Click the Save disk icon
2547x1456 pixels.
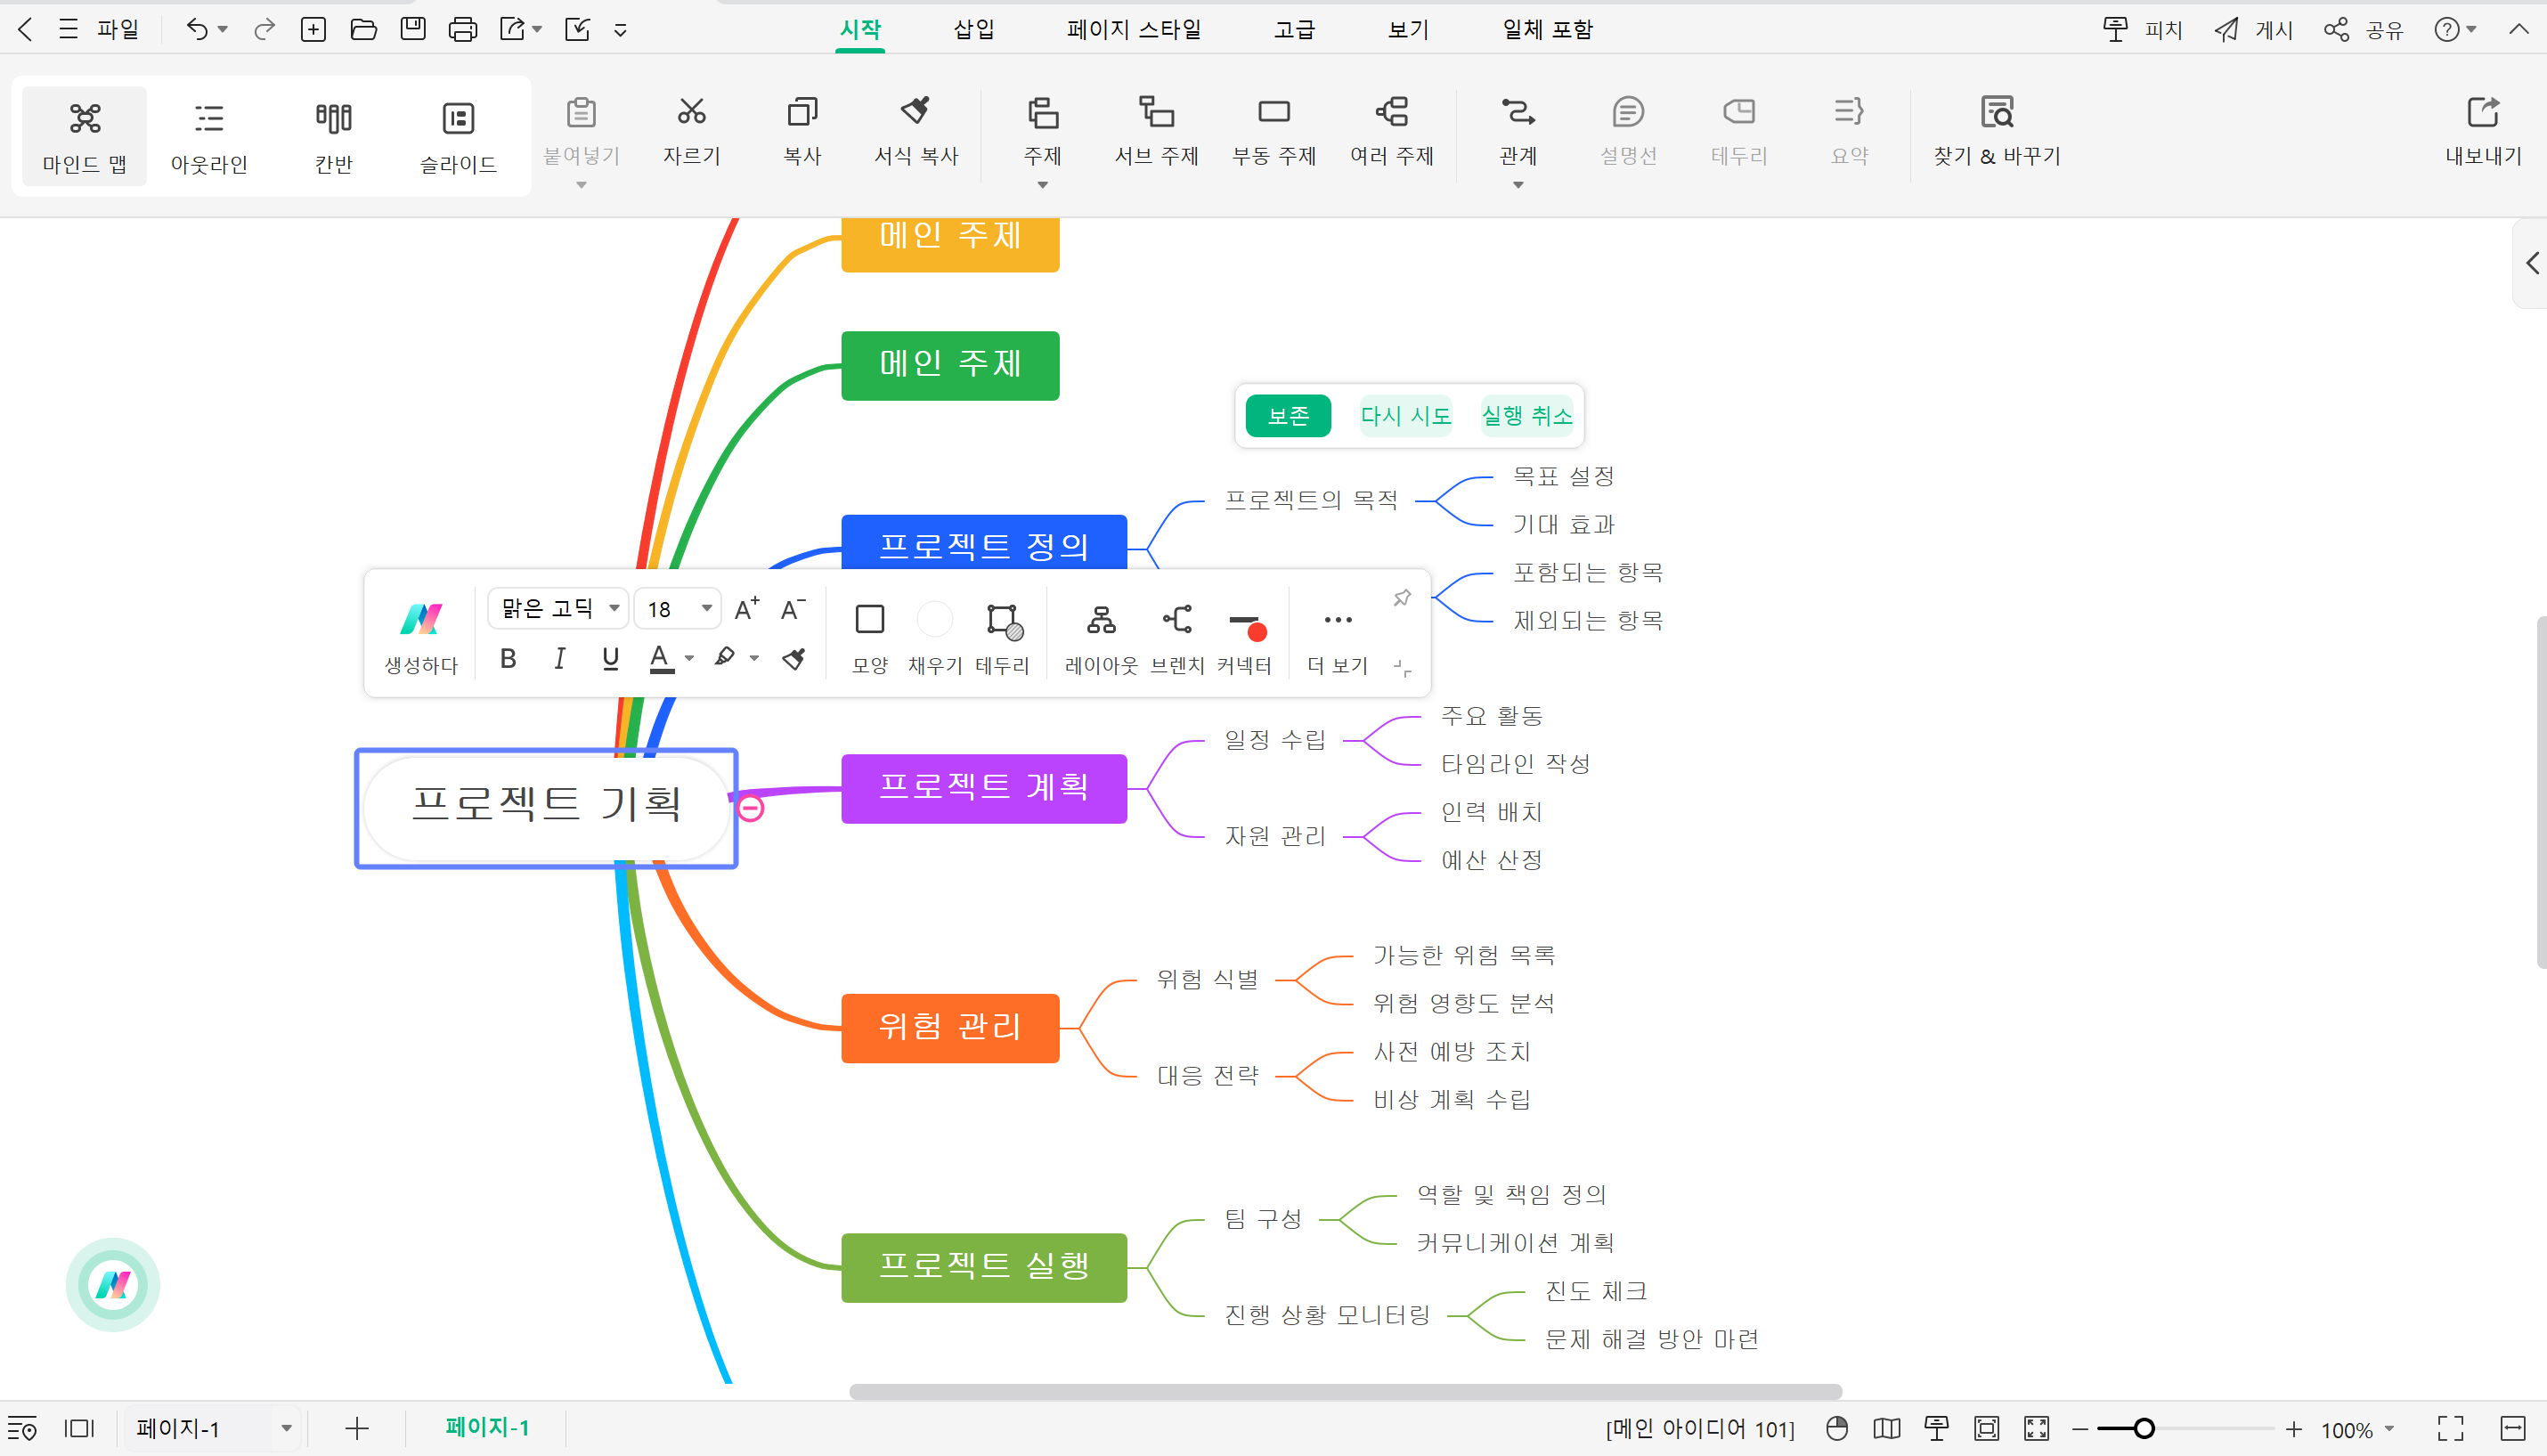pyautogui.click(x=412, y=29)
